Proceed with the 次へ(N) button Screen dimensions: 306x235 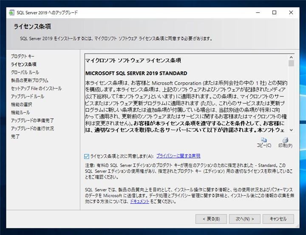click(245, 219)
